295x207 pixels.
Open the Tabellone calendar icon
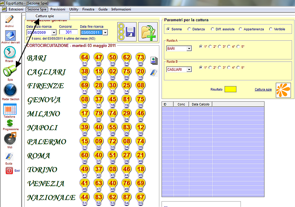coord(10,109)
